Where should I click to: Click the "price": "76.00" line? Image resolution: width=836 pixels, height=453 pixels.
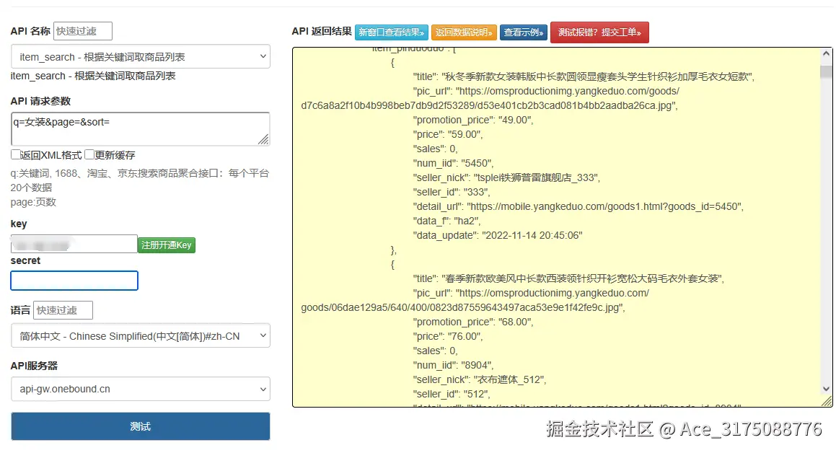(448, 336)
